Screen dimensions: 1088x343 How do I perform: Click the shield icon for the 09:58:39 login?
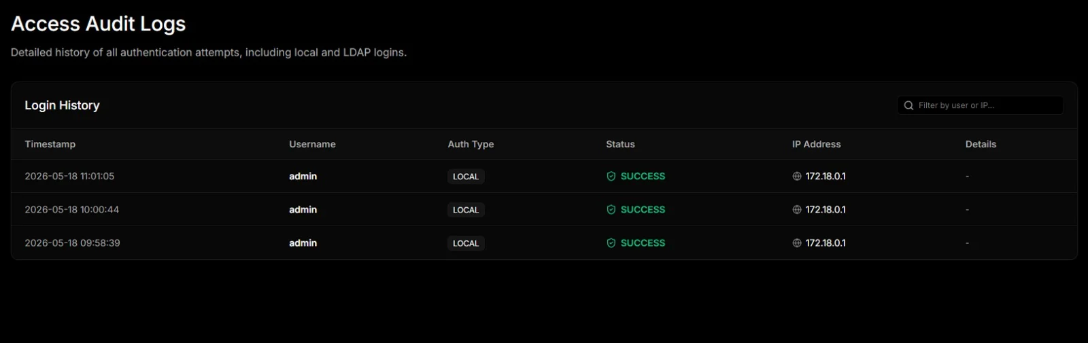pyautogui.click(x=611, y=243)
